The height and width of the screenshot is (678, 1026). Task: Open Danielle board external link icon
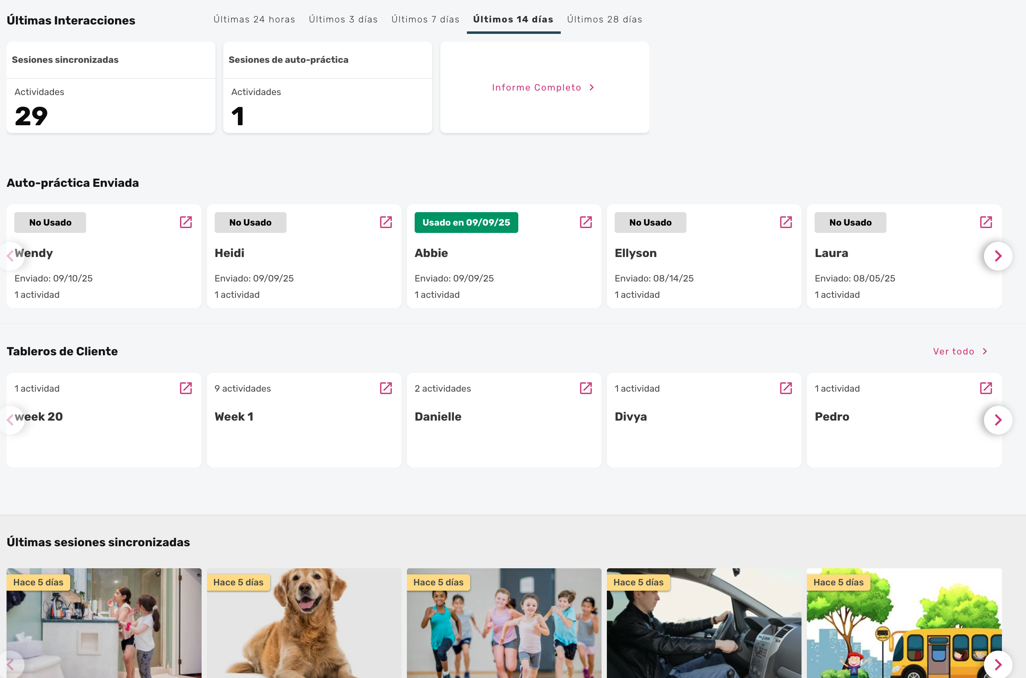click(x=586, y=388)
